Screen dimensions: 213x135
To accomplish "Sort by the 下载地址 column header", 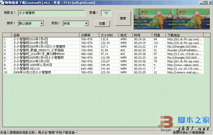I will [x=185, y=35].
